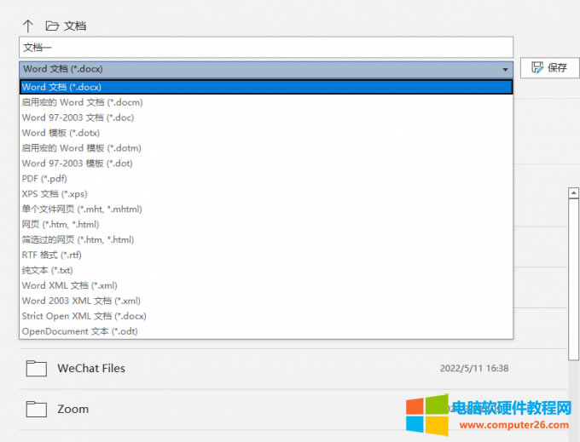Click the 文档 location label
This screenshot has height=442, width=580.
[75, 26]
